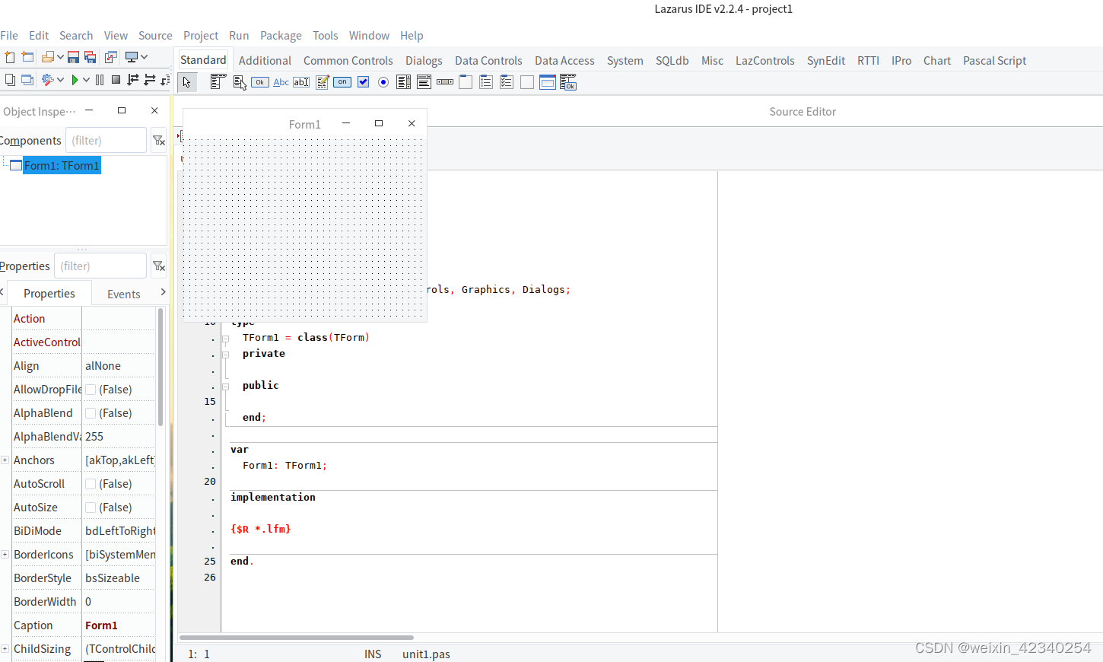The width and height of the screenshot is (1103, 662).
Task: Toggle between form and unit view
Action: pyautogui.click(x=110, y=57)
